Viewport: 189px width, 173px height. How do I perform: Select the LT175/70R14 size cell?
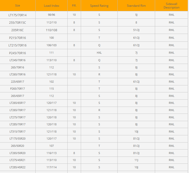pyautogui.click(x=17, y=15)
